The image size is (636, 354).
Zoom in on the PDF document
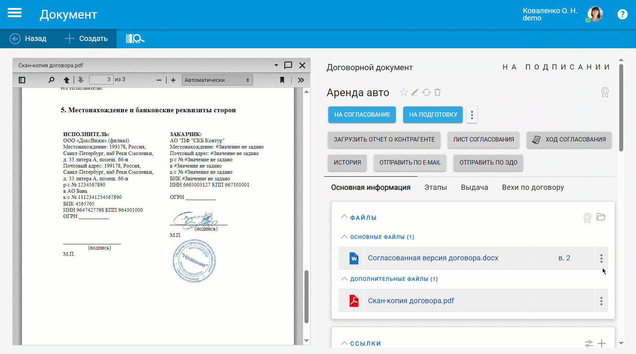(173, 80)
